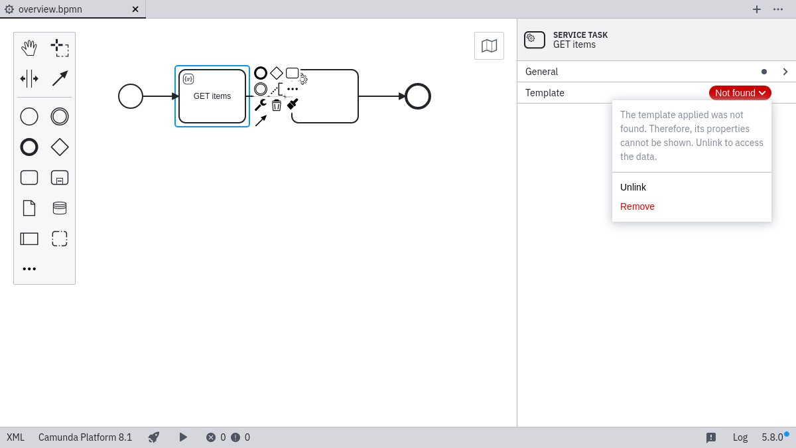The width and height of the screenshot is (796, 448).
Task: Pick the global connect arrow tool
Action: pos(60,78)
